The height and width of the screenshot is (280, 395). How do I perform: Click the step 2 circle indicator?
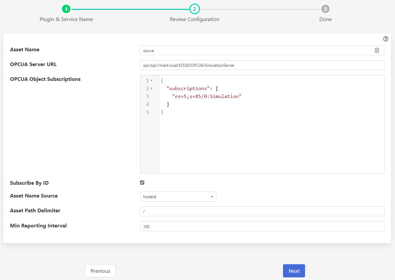pos(194,9)
